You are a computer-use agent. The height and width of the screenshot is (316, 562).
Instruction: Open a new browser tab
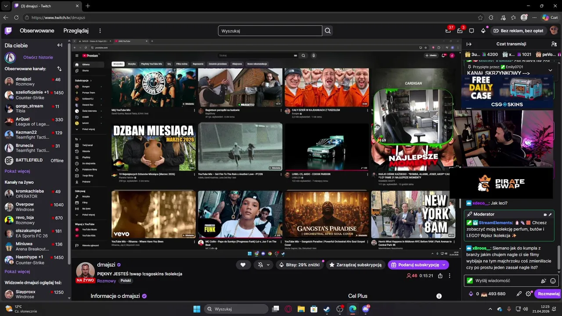tap(87, 6)
